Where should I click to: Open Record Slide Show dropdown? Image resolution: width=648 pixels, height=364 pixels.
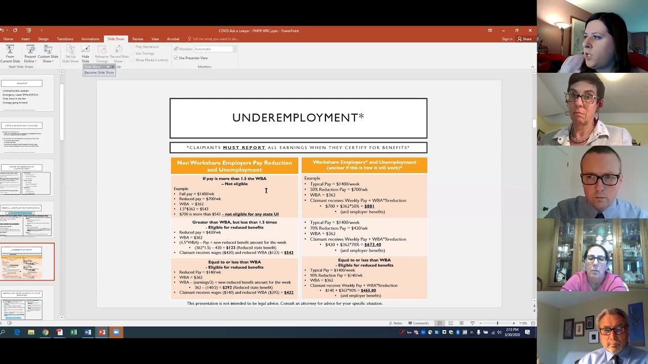(x=119, y=54)
